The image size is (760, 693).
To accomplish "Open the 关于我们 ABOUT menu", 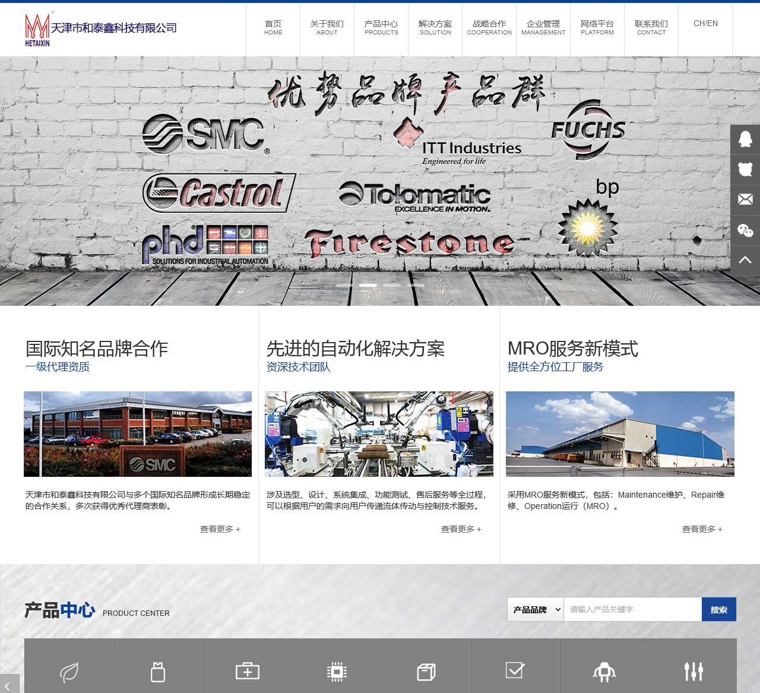I will coord(327,28).
